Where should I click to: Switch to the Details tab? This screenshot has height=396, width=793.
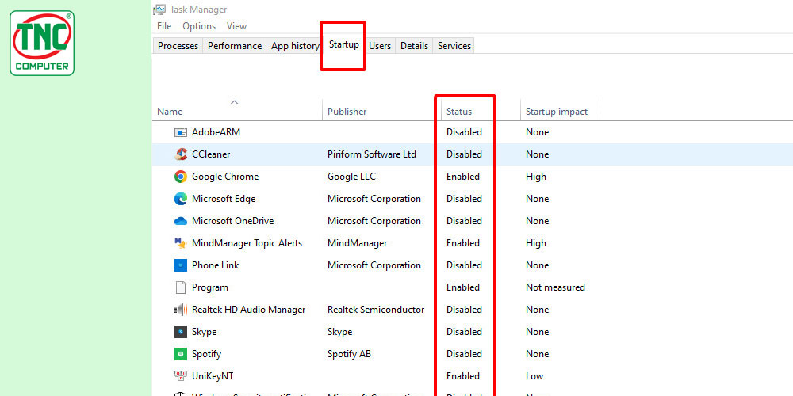point(414,46)
